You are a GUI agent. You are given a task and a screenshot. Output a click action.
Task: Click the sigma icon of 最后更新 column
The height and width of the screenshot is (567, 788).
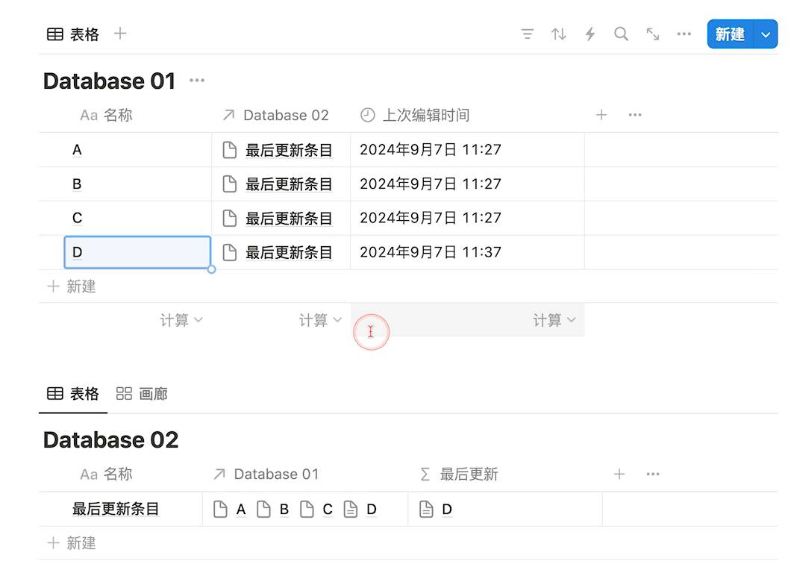tap(425, 474)
